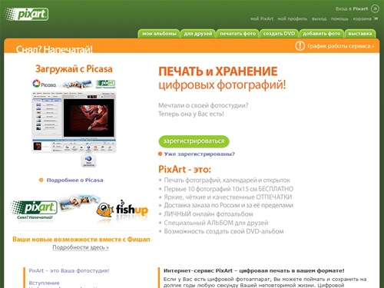Click the Вступление link

click(44, 283)
